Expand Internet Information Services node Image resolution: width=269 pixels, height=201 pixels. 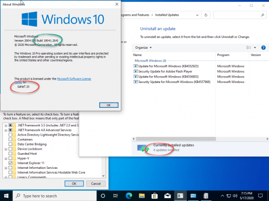click(x=6, y=168)
